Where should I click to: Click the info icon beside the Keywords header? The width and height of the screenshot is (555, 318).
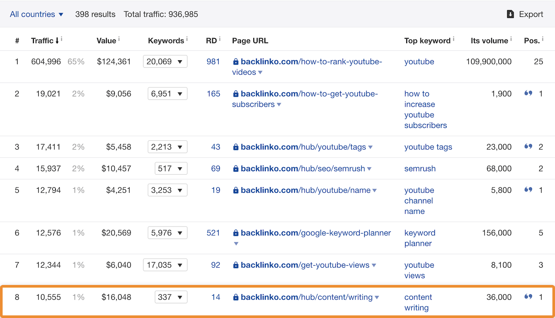[x=187, y=38]
